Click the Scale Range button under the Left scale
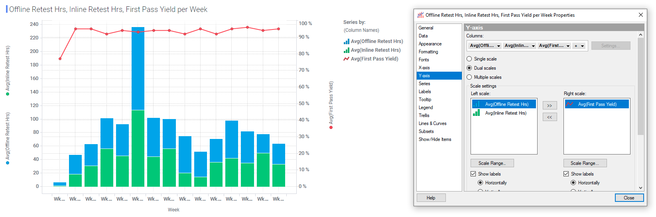The width and height of the screenshot is (656, 217). (x=492, y=163)
